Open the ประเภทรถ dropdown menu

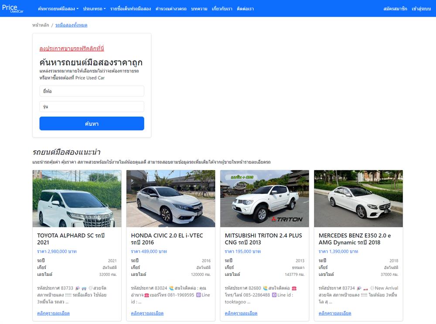[x=94, y=9]
